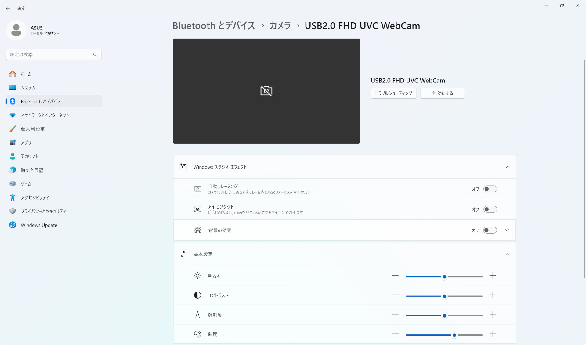Select the sun icon next to 明るさ

[x=197, y=275]
